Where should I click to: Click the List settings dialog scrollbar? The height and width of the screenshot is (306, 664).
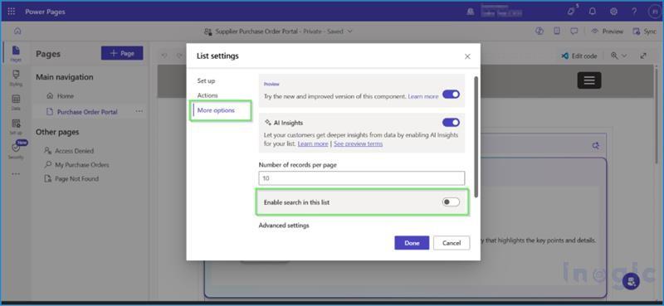pyautogui.click(x=476, y=136)
